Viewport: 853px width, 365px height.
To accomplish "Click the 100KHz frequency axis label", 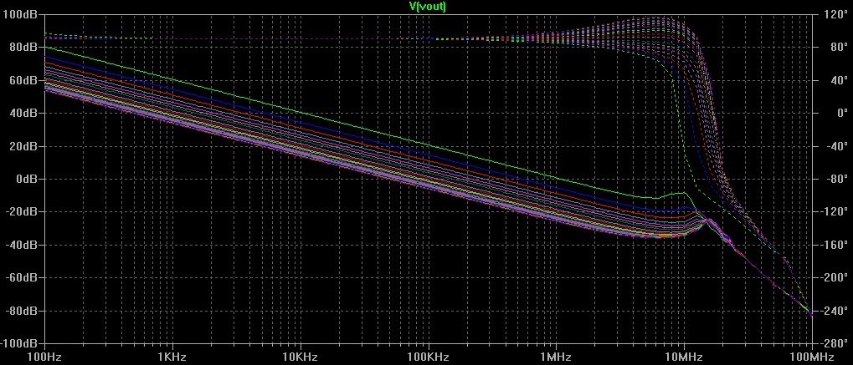I will (428, 357).
